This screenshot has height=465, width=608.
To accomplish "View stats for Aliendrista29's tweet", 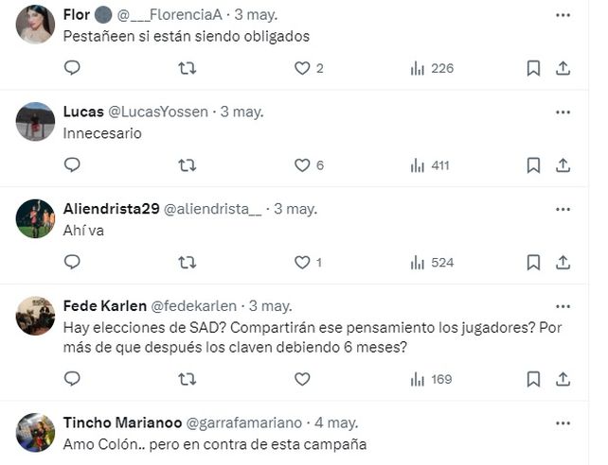I will [x=432, y=263].
